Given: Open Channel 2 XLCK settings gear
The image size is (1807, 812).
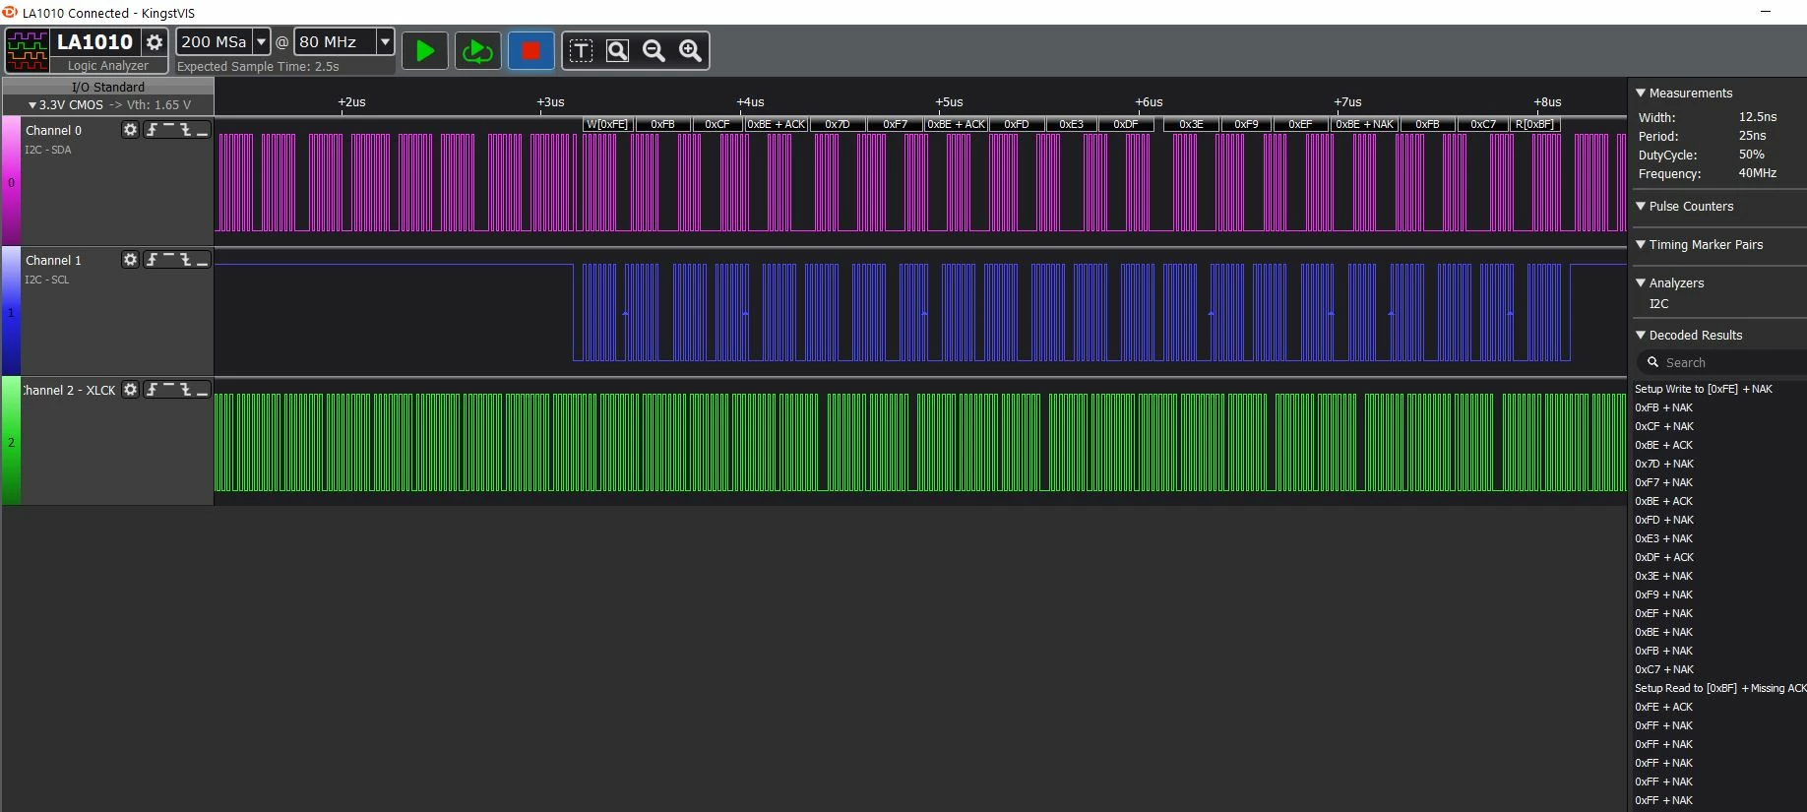Looking at the screenshot, I should coord(130,390).
